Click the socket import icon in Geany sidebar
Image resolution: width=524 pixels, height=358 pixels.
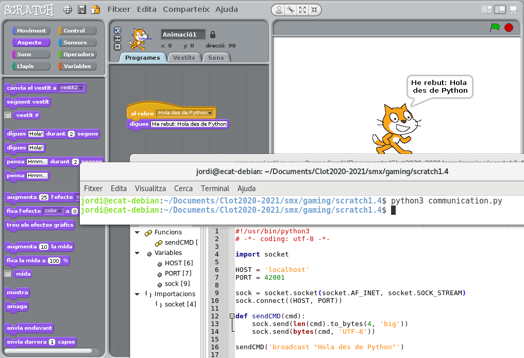(158, 304)
